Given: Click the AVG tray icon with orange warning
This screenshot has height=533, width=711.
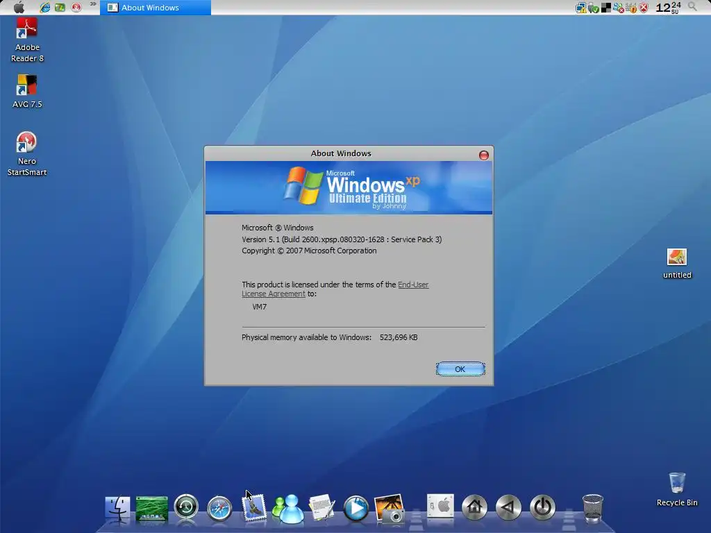Looking at the screenshot, I should [x=630, y=8].
